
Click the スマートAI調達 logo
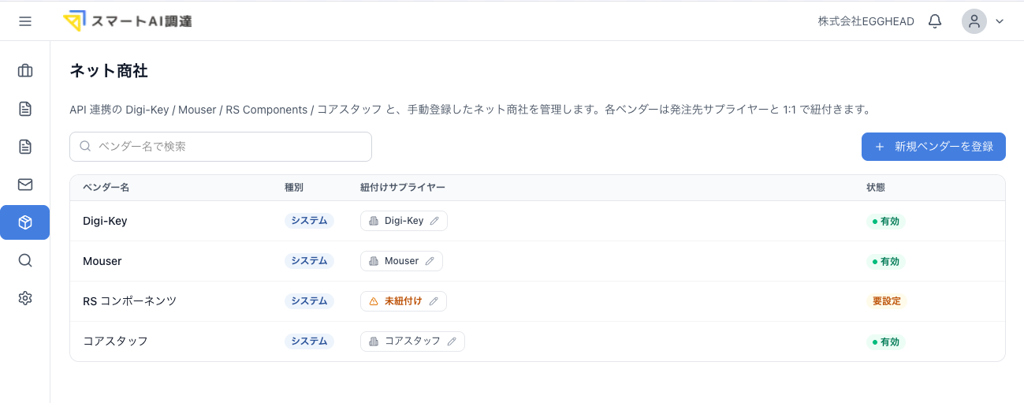128,21
